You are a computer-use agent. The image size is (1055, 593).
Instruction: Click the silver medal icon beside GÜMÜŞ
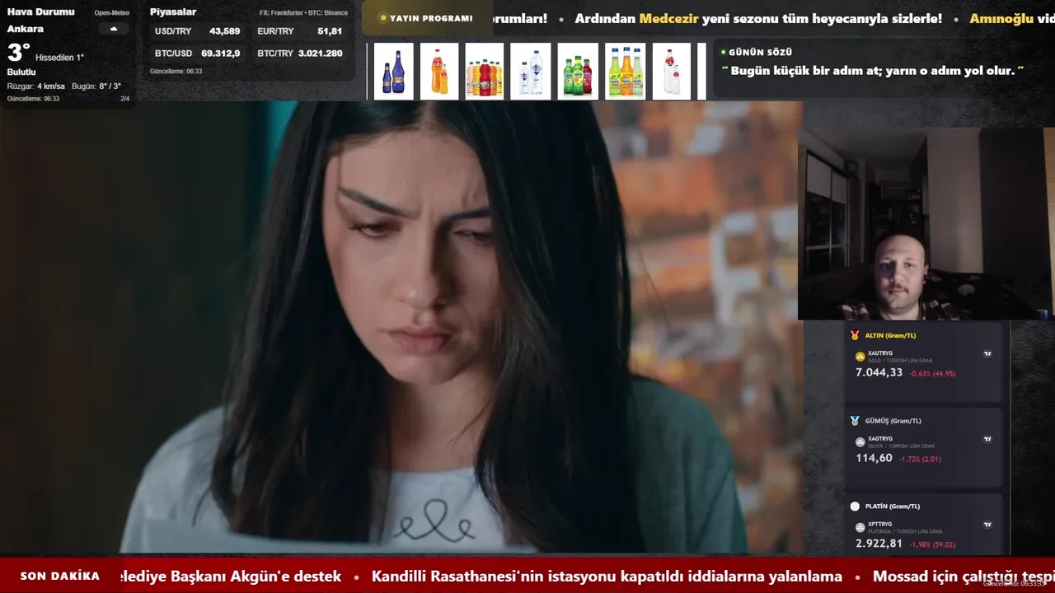pyautogui.click(x=855, y=421)
